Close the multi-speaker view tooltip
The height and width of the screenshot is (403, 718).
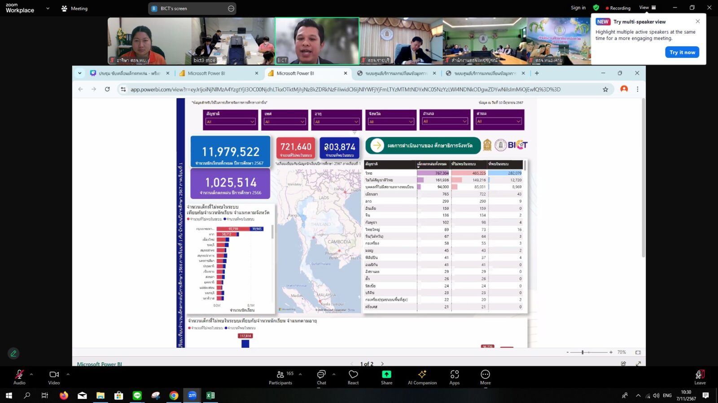click(698, 21)
